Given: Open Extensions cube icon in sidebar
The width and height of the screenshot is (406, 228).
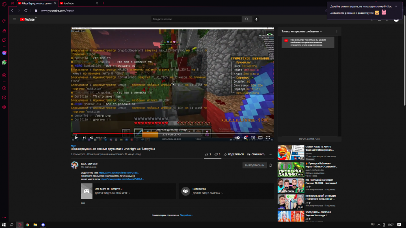Looking at the screenshot, I should (4, 98).
